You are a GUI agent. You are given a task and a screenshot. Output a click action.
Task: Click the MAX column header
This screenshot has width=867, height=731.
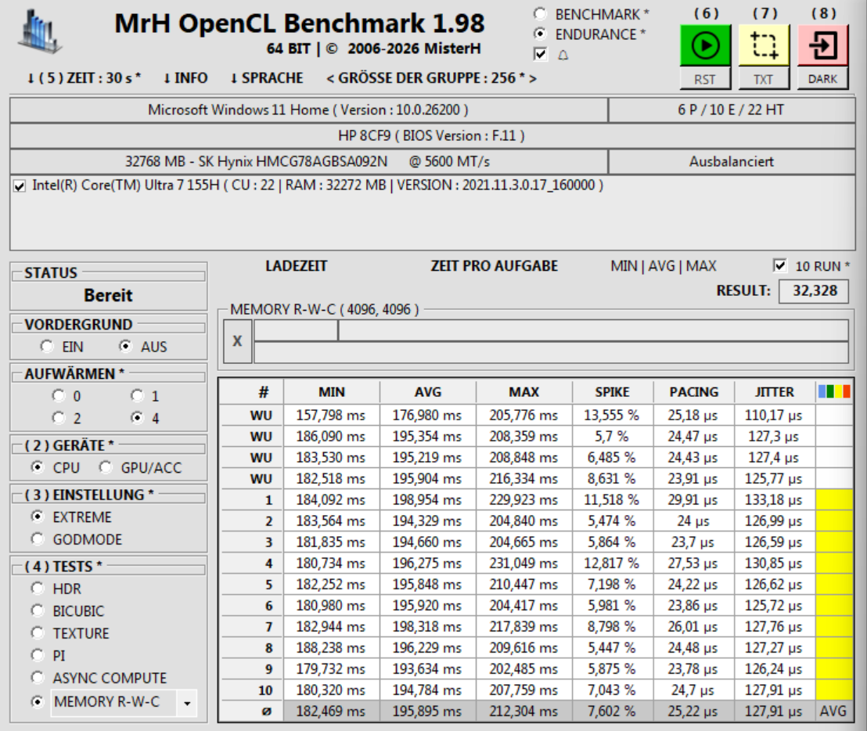tap(523, 392)
